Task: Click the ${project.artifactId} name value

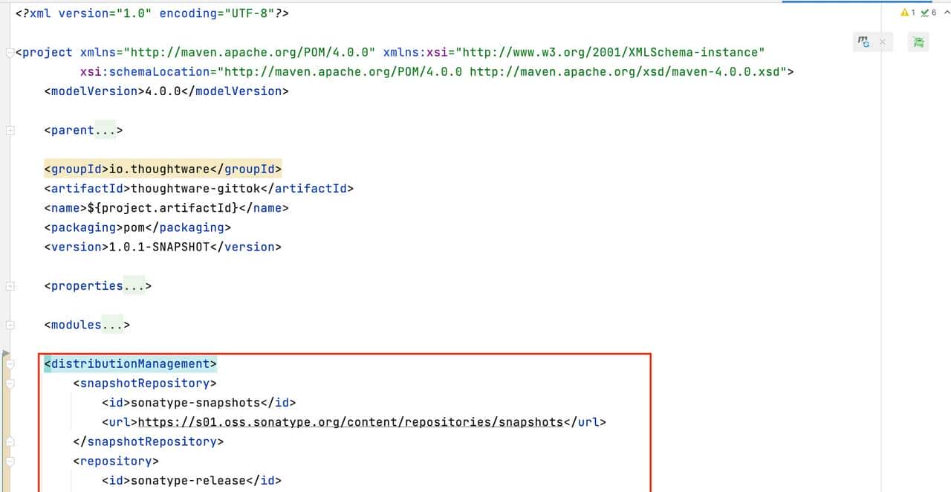Action: coord(161,207)
